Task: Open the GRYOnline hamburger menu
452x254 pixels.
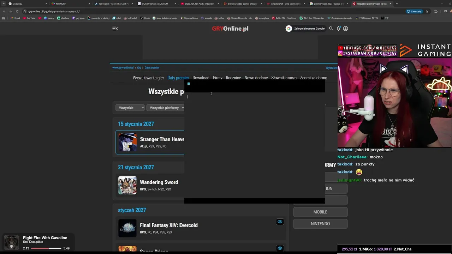Action: pyautogui.click(x=115, y=29)
